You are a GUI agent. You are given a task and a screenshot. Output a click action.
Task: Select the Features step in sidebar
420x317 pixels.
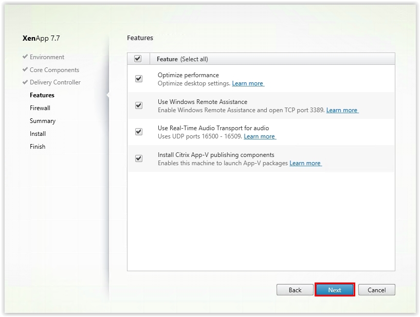[x=42, y=95]
